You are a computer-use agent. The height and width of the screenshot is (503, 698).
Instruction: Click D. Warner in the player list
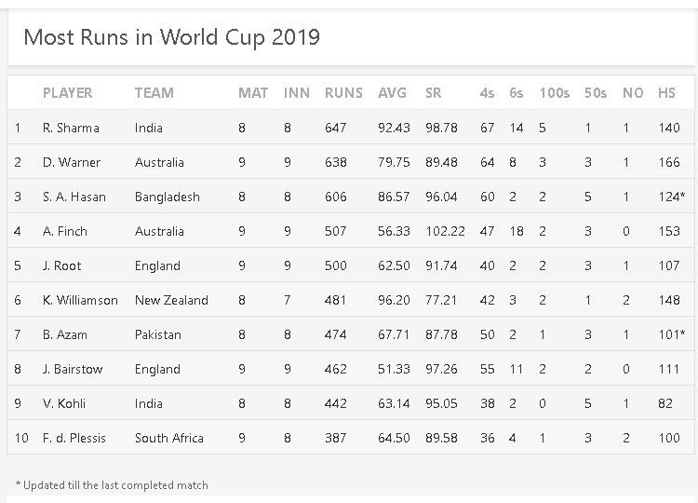72,162
